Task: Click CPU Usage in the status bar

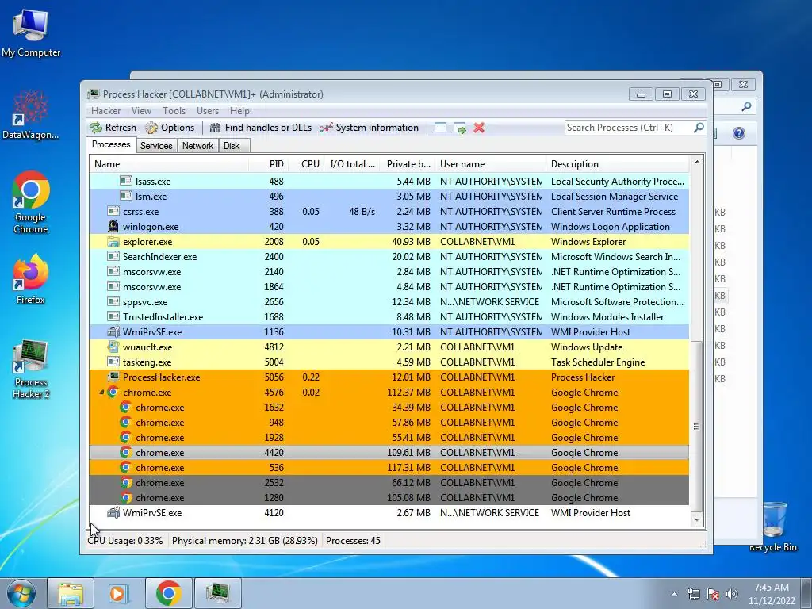Action: coord(124,541)
